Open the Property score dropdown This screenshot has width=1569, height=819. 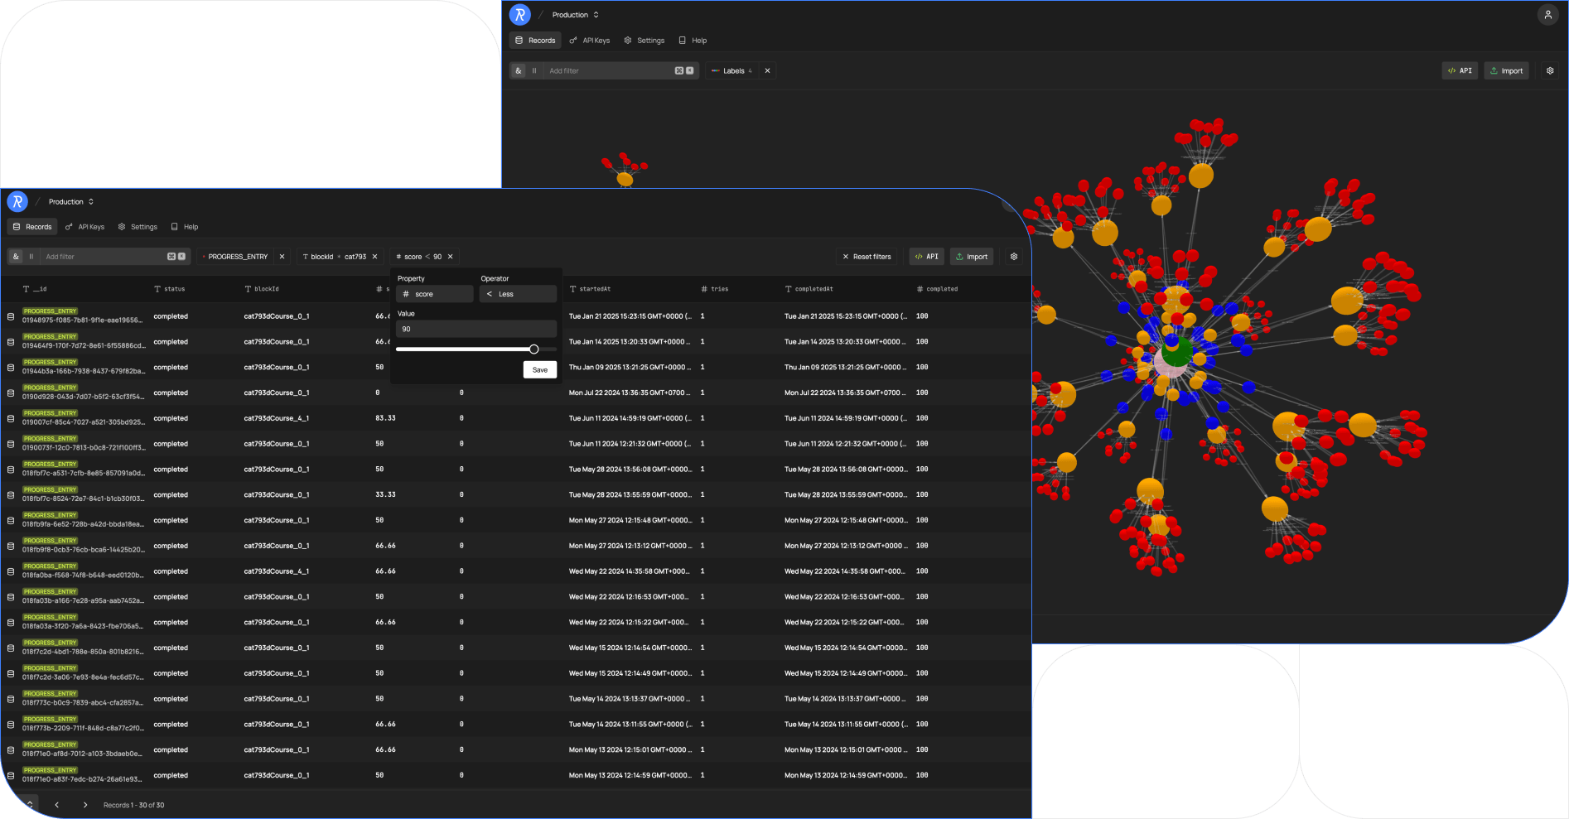pos(434,294)
